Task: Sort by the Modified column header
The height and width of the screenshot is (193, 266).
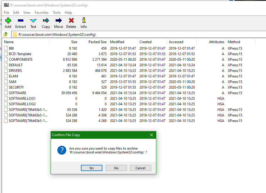Action: coord(123,42)
